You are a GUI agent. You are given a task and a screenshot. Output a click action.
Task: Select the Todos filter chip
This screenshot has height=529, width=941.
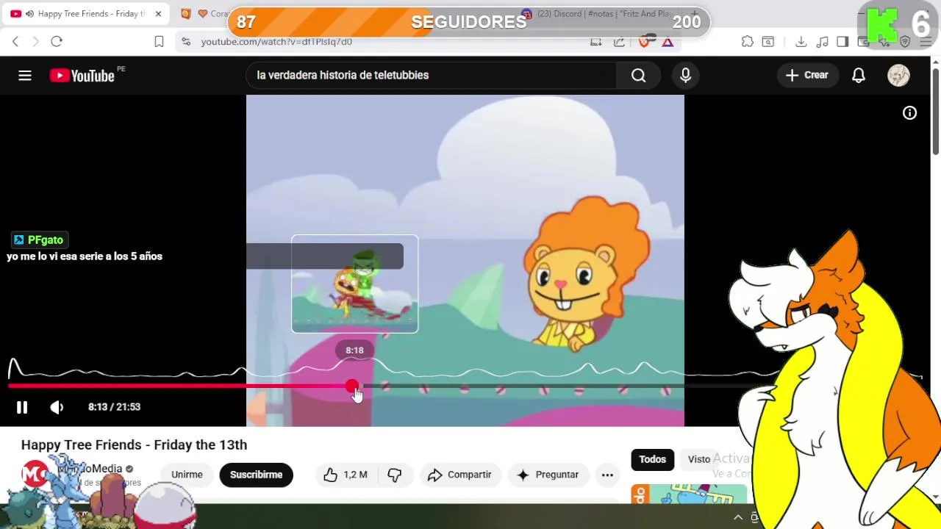pos(652,459)
